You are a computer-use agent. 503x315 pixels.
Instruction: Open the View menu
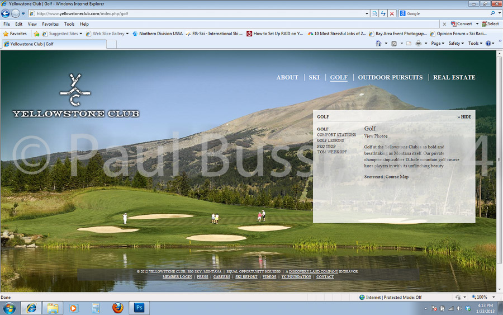(32, 24)
